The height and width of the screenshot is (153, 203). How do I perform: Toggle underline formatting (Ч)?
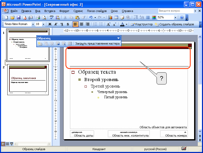click(62, 24)
